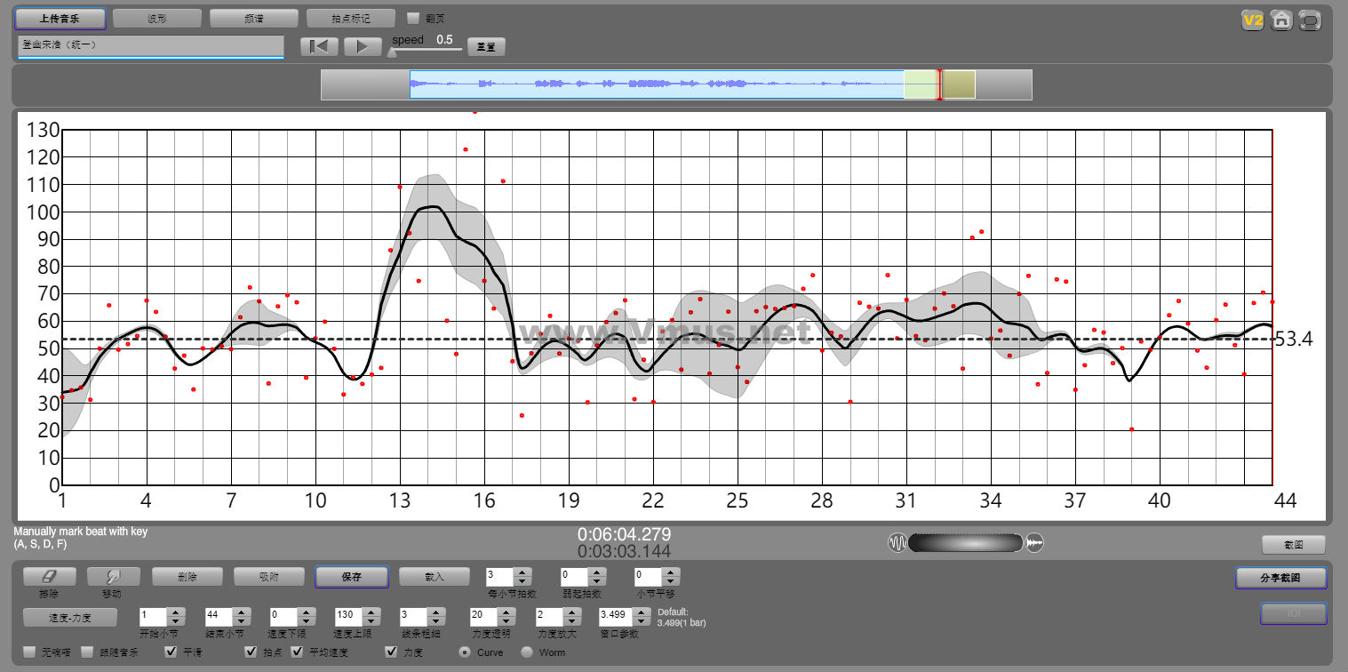Select the eraser (擦除) tool
Screen dimensions: 1348x672
50,576
